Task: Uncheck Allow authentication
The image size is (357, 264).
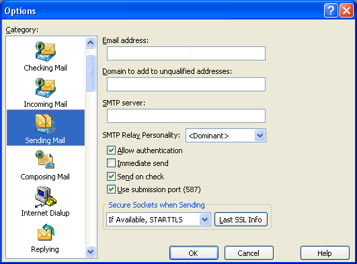Action: tap(111, 150)
